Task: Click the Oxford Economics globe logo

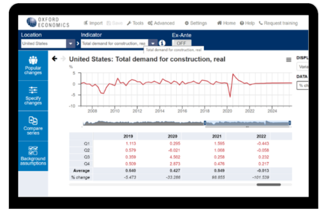Action: 32,22
